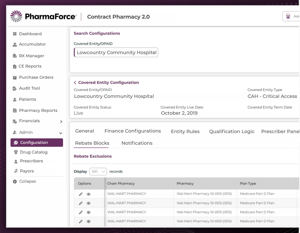Click the Ask assistant button
Viewport: 300px width, 233px height.
pos(291,16)
